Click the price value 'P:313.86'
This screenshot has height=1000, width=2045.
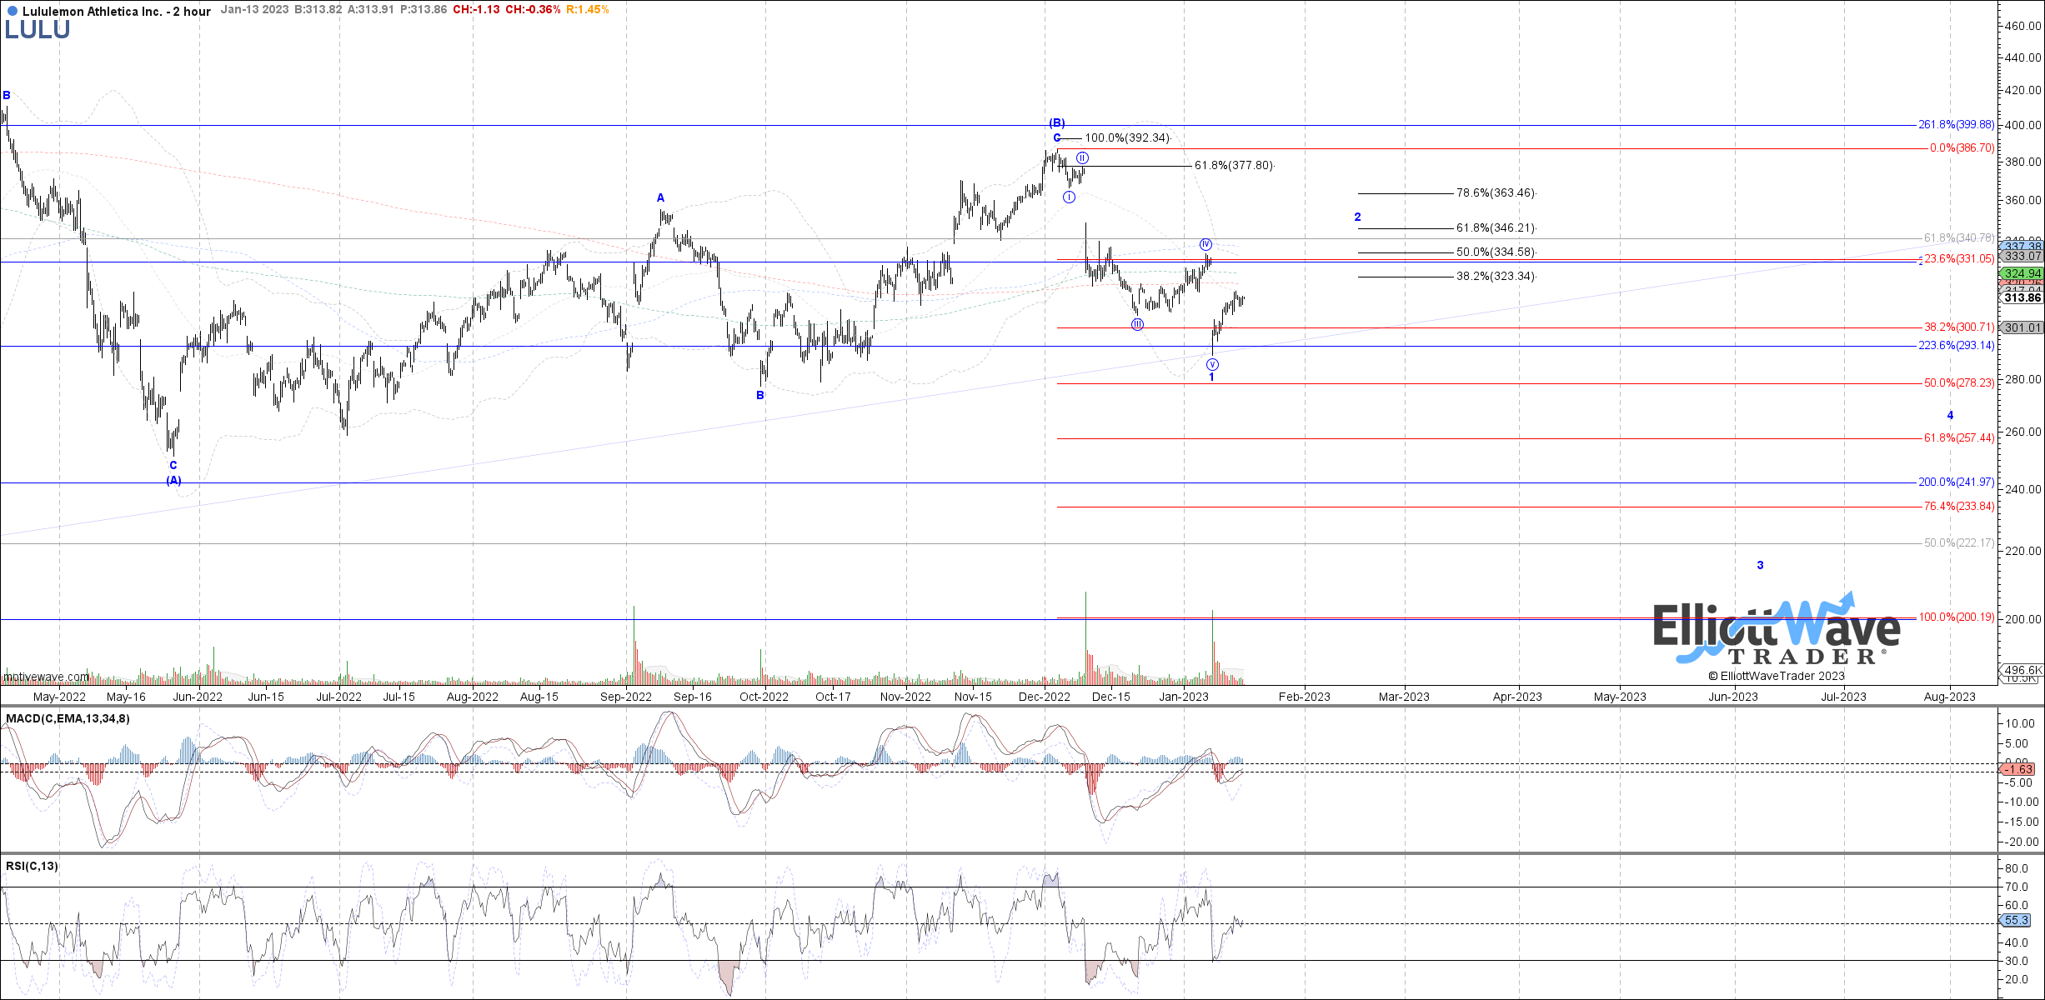(x=424, y=10)
